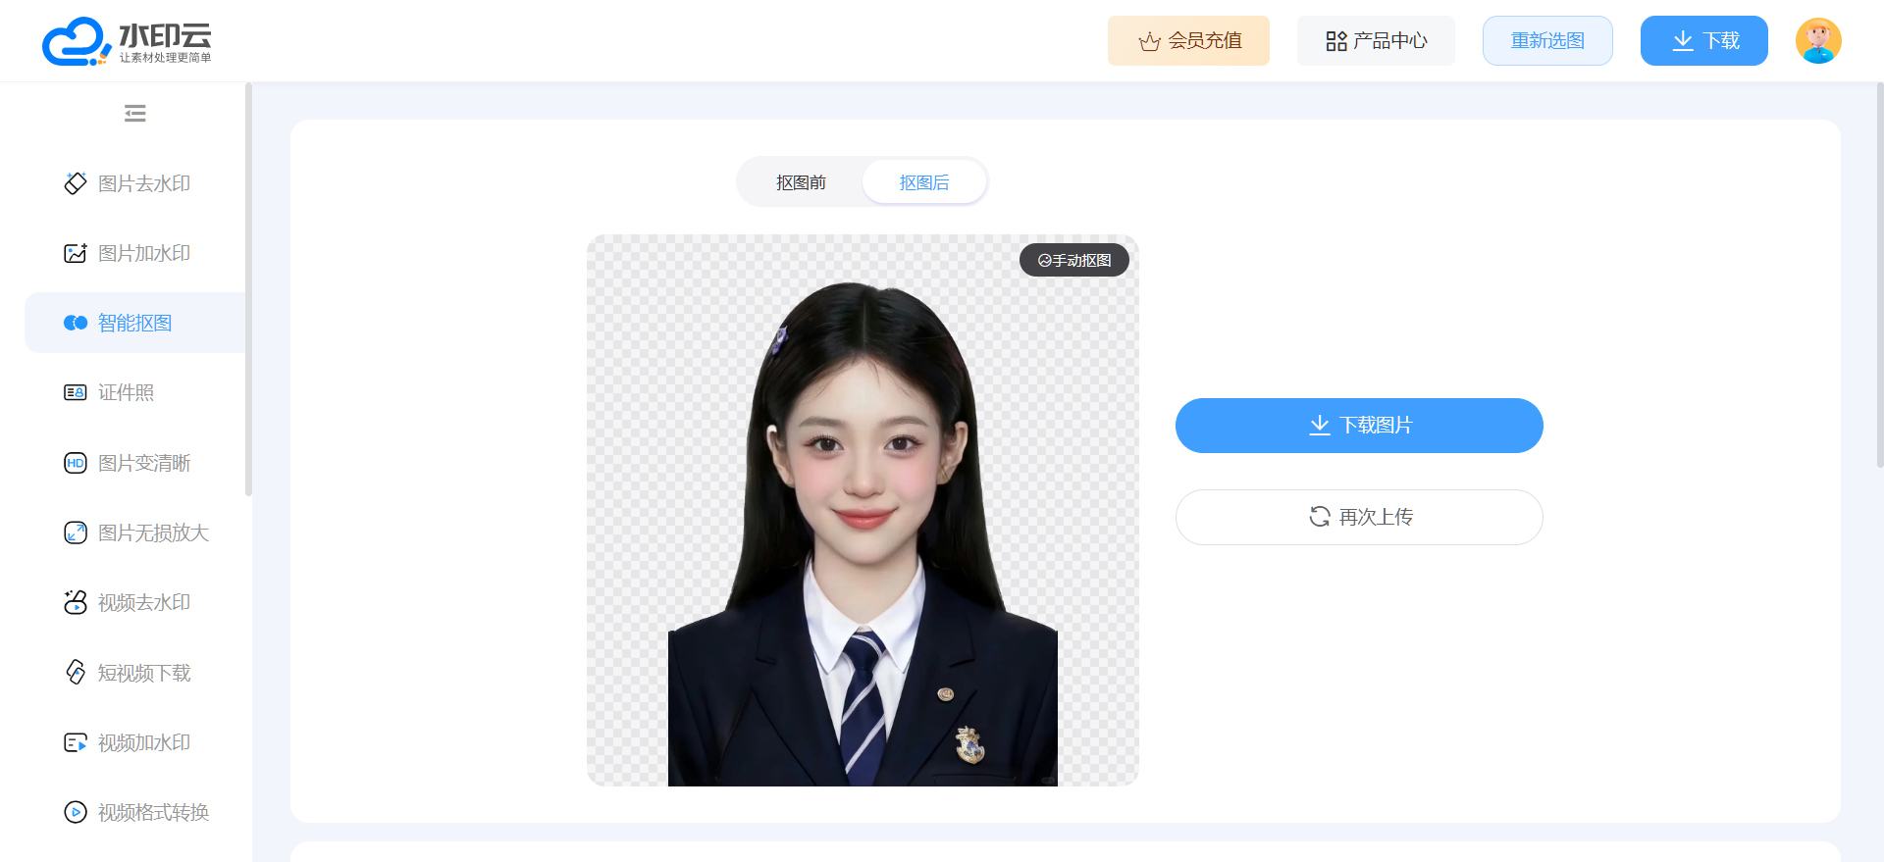The width and height of the screenshot is (1884, 862).
Task: Click the 下载图片 button
Action: point(1359,426)
